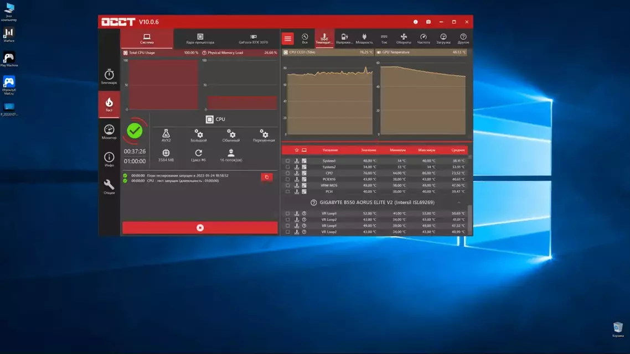Click the AVX2 flask instruction set option
Screen dimensions: 630x354
point(166,136)
